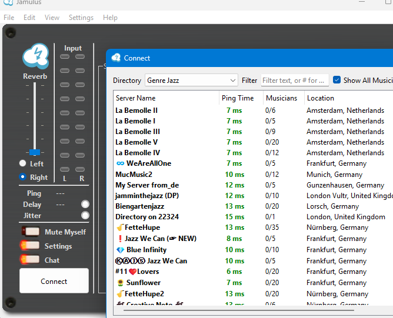
Task: Toggle the Show All Musicians checkbox
Action: coord(337,81)
